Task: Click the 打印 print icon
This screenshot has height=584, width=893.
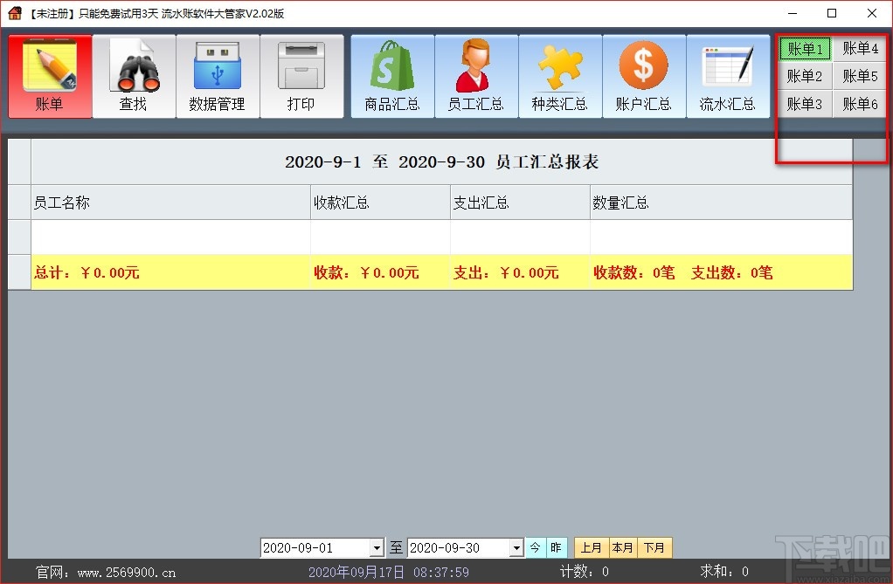Action: [301, 74]
